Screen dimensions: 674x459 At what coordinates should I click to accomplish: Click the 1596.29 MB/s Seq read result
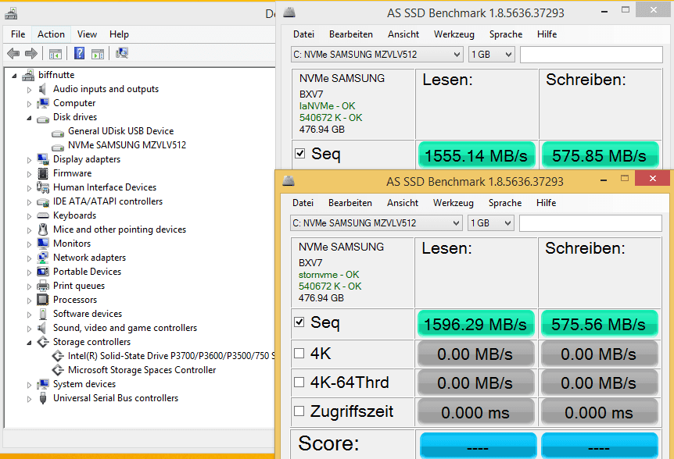click(x=475, y=324)
